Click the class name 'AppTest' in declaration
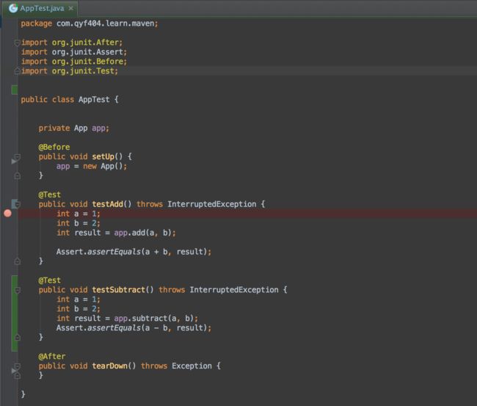This screenshot has height=406, width=477. point(94,100)
